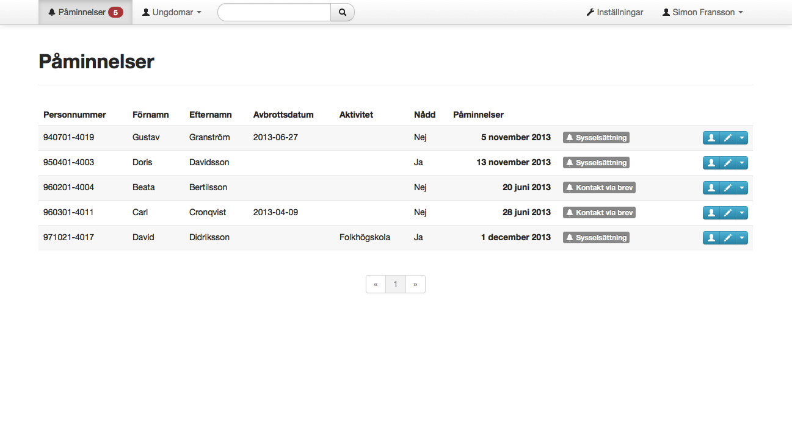This screenshot has width=792, height=442.
Task: Edit Carl Cronqvist with pencil icon
Action: [727, 213]
